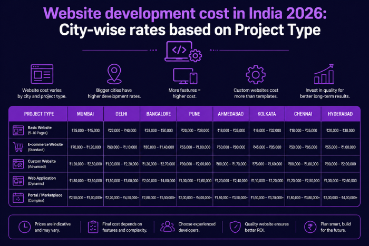Click the rupee symbol icon
Image resolution: width=369 pixels, height=246 pixels.
click(310, 227)
